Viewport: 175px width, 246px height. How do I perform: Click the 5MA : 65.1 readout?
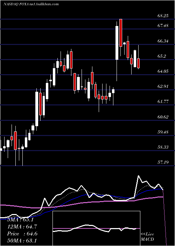point(20,220)
